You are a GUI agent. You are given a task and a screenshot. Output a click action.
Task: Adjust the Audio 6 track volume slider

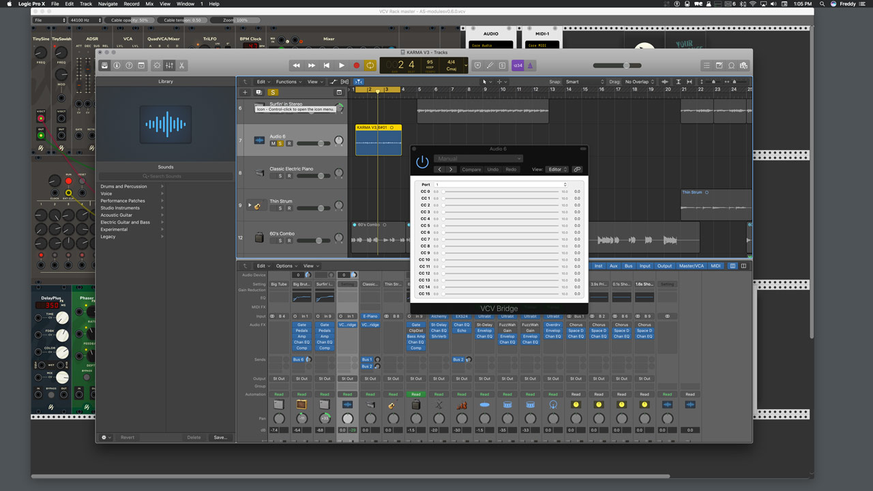(x=314, y=143)
